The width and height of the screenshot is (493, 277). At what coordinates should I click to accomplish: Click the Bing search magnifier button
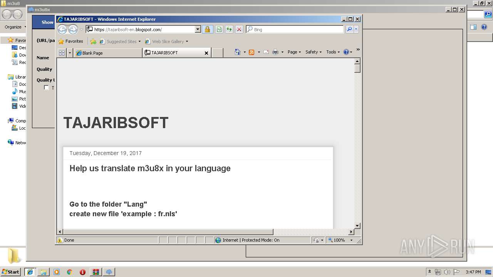(x=349, y=29)
